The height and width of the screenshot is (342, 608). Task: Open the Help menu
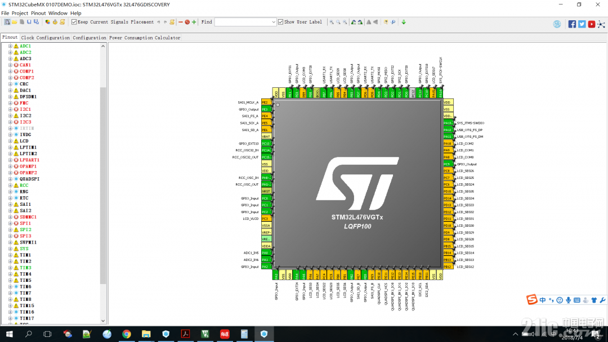click(x=75, y=13)
